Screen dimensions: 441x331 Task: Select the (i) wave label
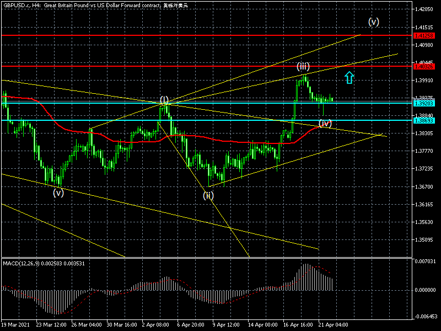tap(164, 100)
